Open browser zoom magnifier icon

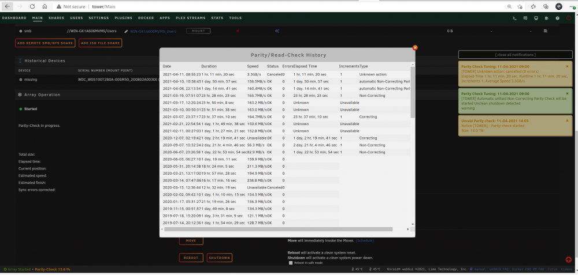pyautogui.click(x=509, y=6)
